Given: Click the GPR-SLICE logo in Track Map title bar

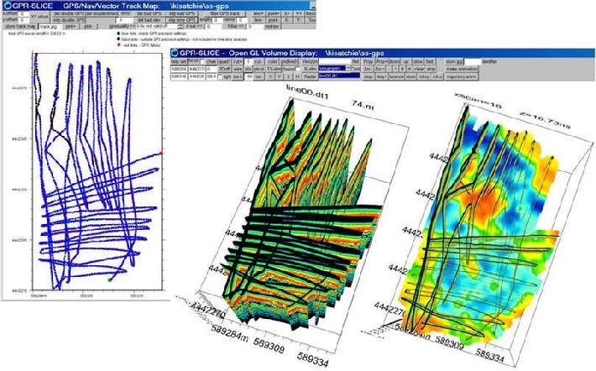Looking at the screenshot, I should coord(7,5).
